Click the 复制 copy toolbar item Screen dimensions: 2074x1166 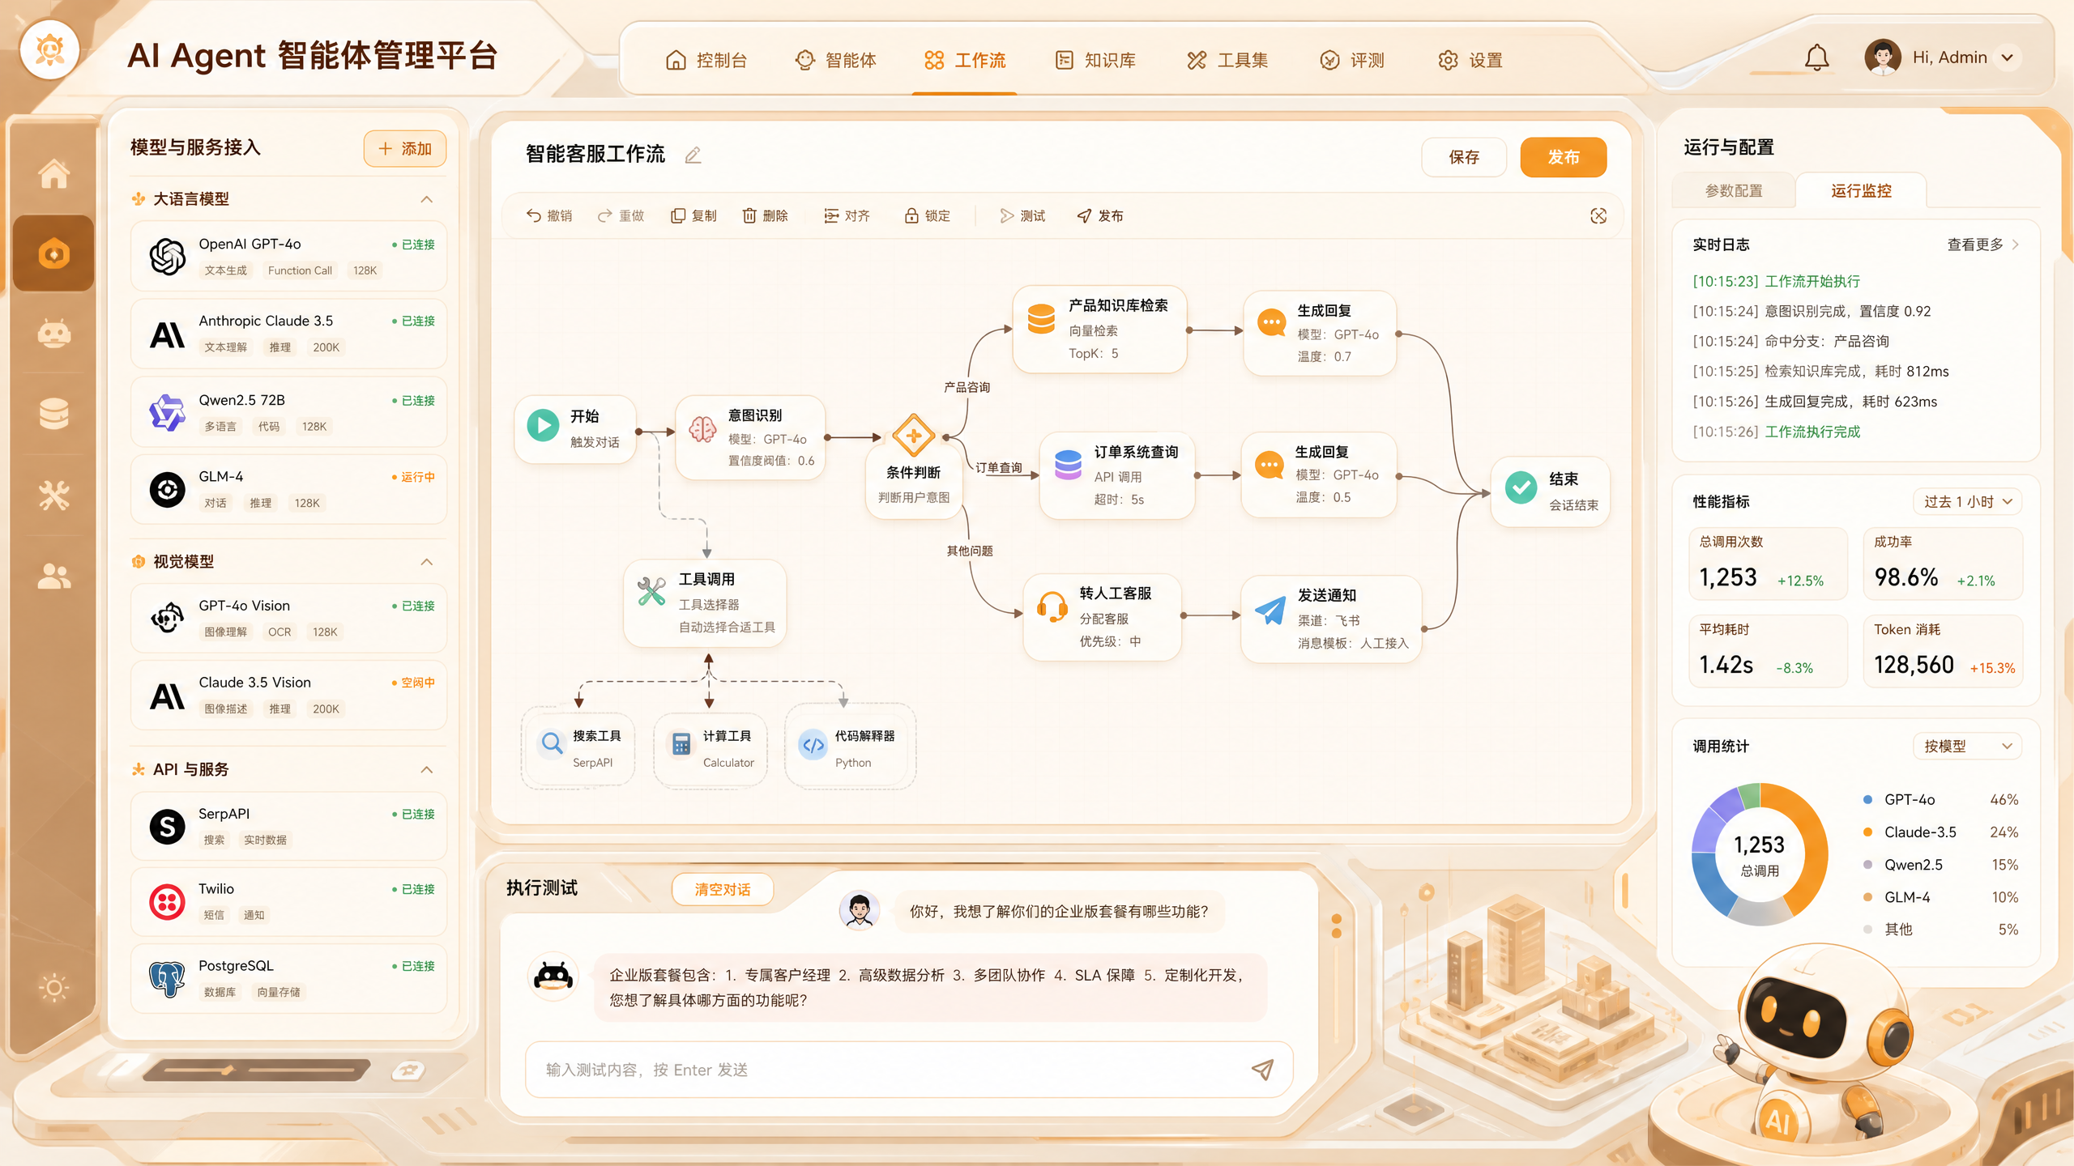tap(693, 215)
